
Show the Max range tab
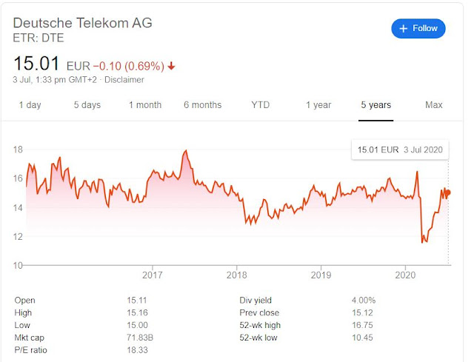(x=433, y=105)
